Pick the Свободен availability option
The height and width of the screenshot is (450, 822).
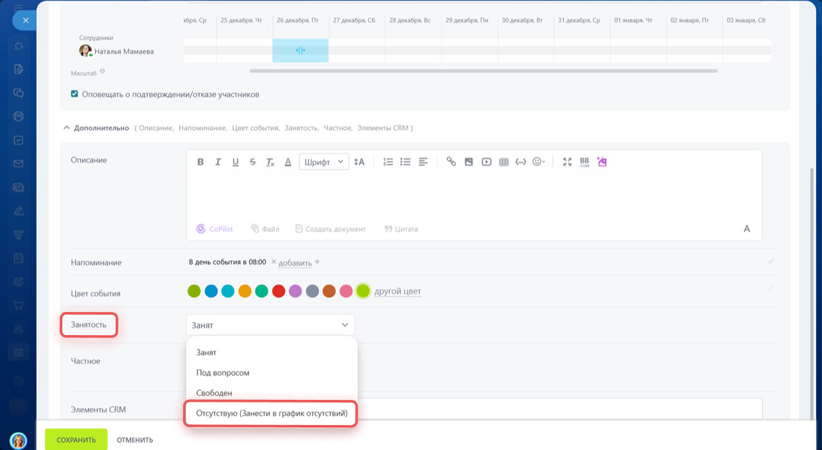coord(214,393)
